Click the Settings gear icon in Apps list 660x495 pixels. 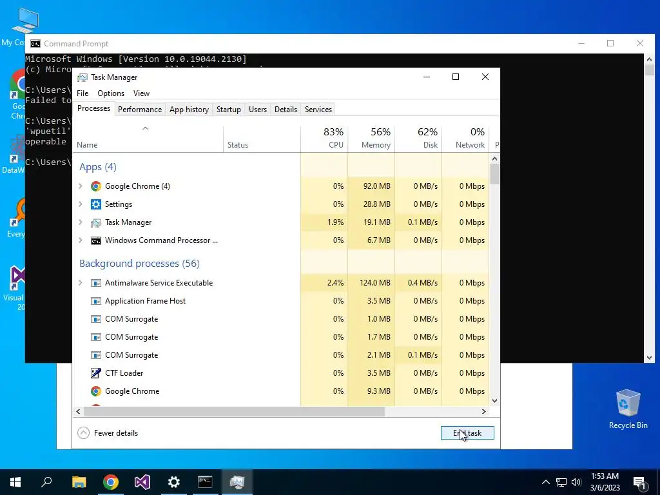pos(96,204)
